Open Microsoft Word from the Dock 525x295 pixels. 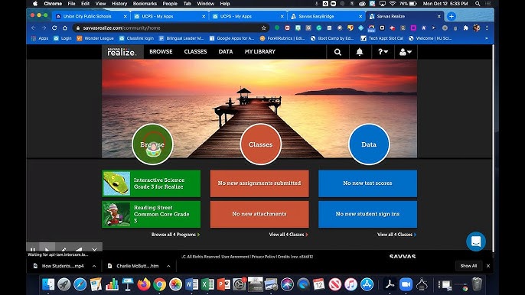click(191, 284)
